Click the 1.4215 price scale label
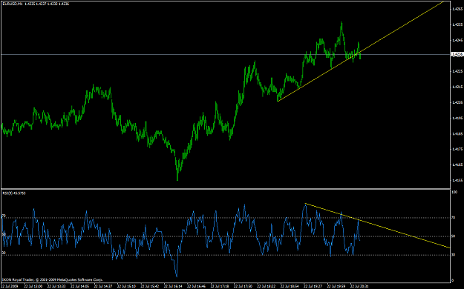The width and height of the screenshot is (464, 289). (x=457, y=87)
